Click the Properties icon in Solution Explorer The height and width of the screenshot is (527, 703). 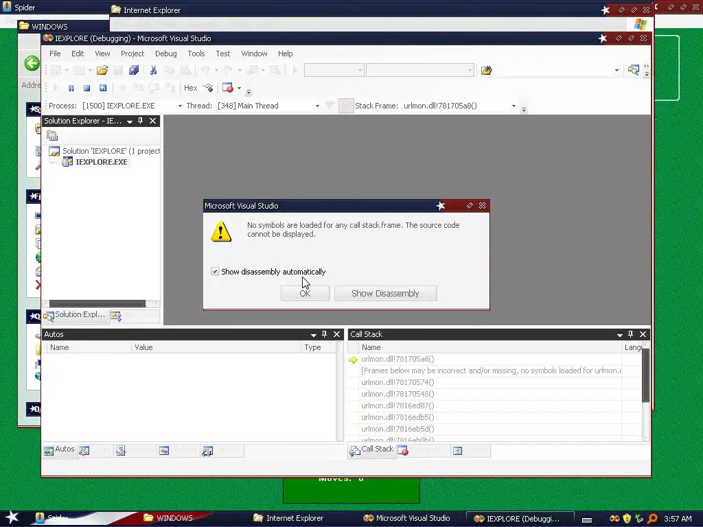[x=52, y=136]
